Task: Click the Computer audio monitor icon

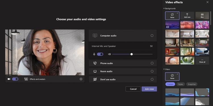Action: (x=95, y=36)
